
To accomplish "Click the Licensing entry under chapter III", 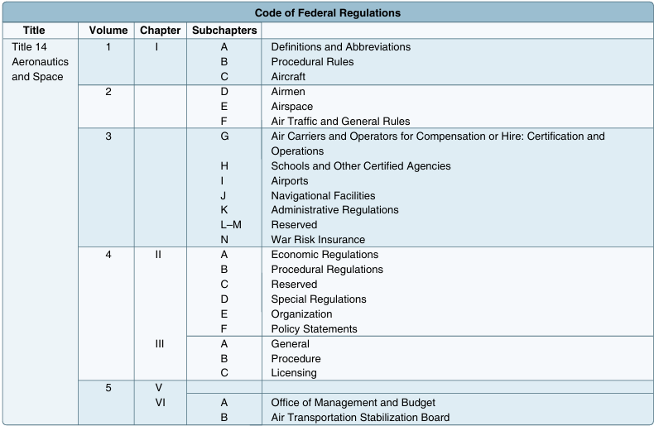I will click(x=294, y=372).
